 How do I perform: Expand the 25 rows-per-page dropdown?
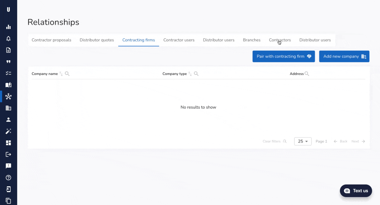click(303, 142)
